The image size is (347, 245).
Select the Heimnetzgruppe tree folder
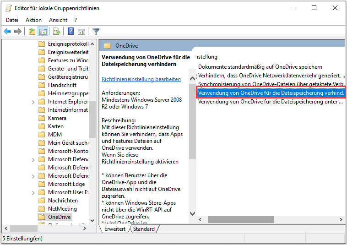point(64,93)
